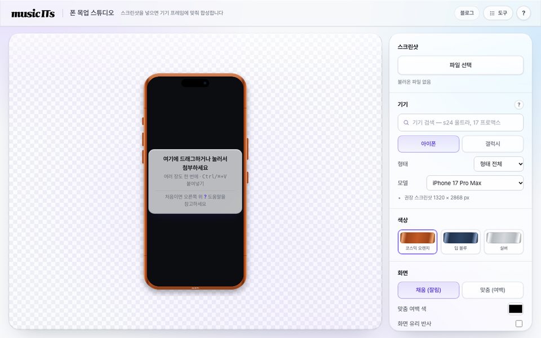Open the top-right help question mark
The image size is (541, 338).
(524, 13)
